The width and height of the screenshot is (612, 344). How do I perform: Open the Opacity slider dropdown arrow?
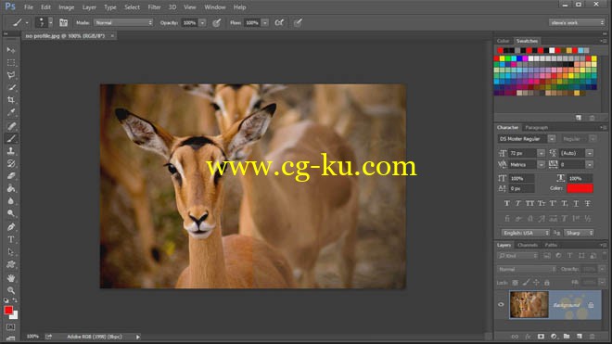click(x=202, y=22)
